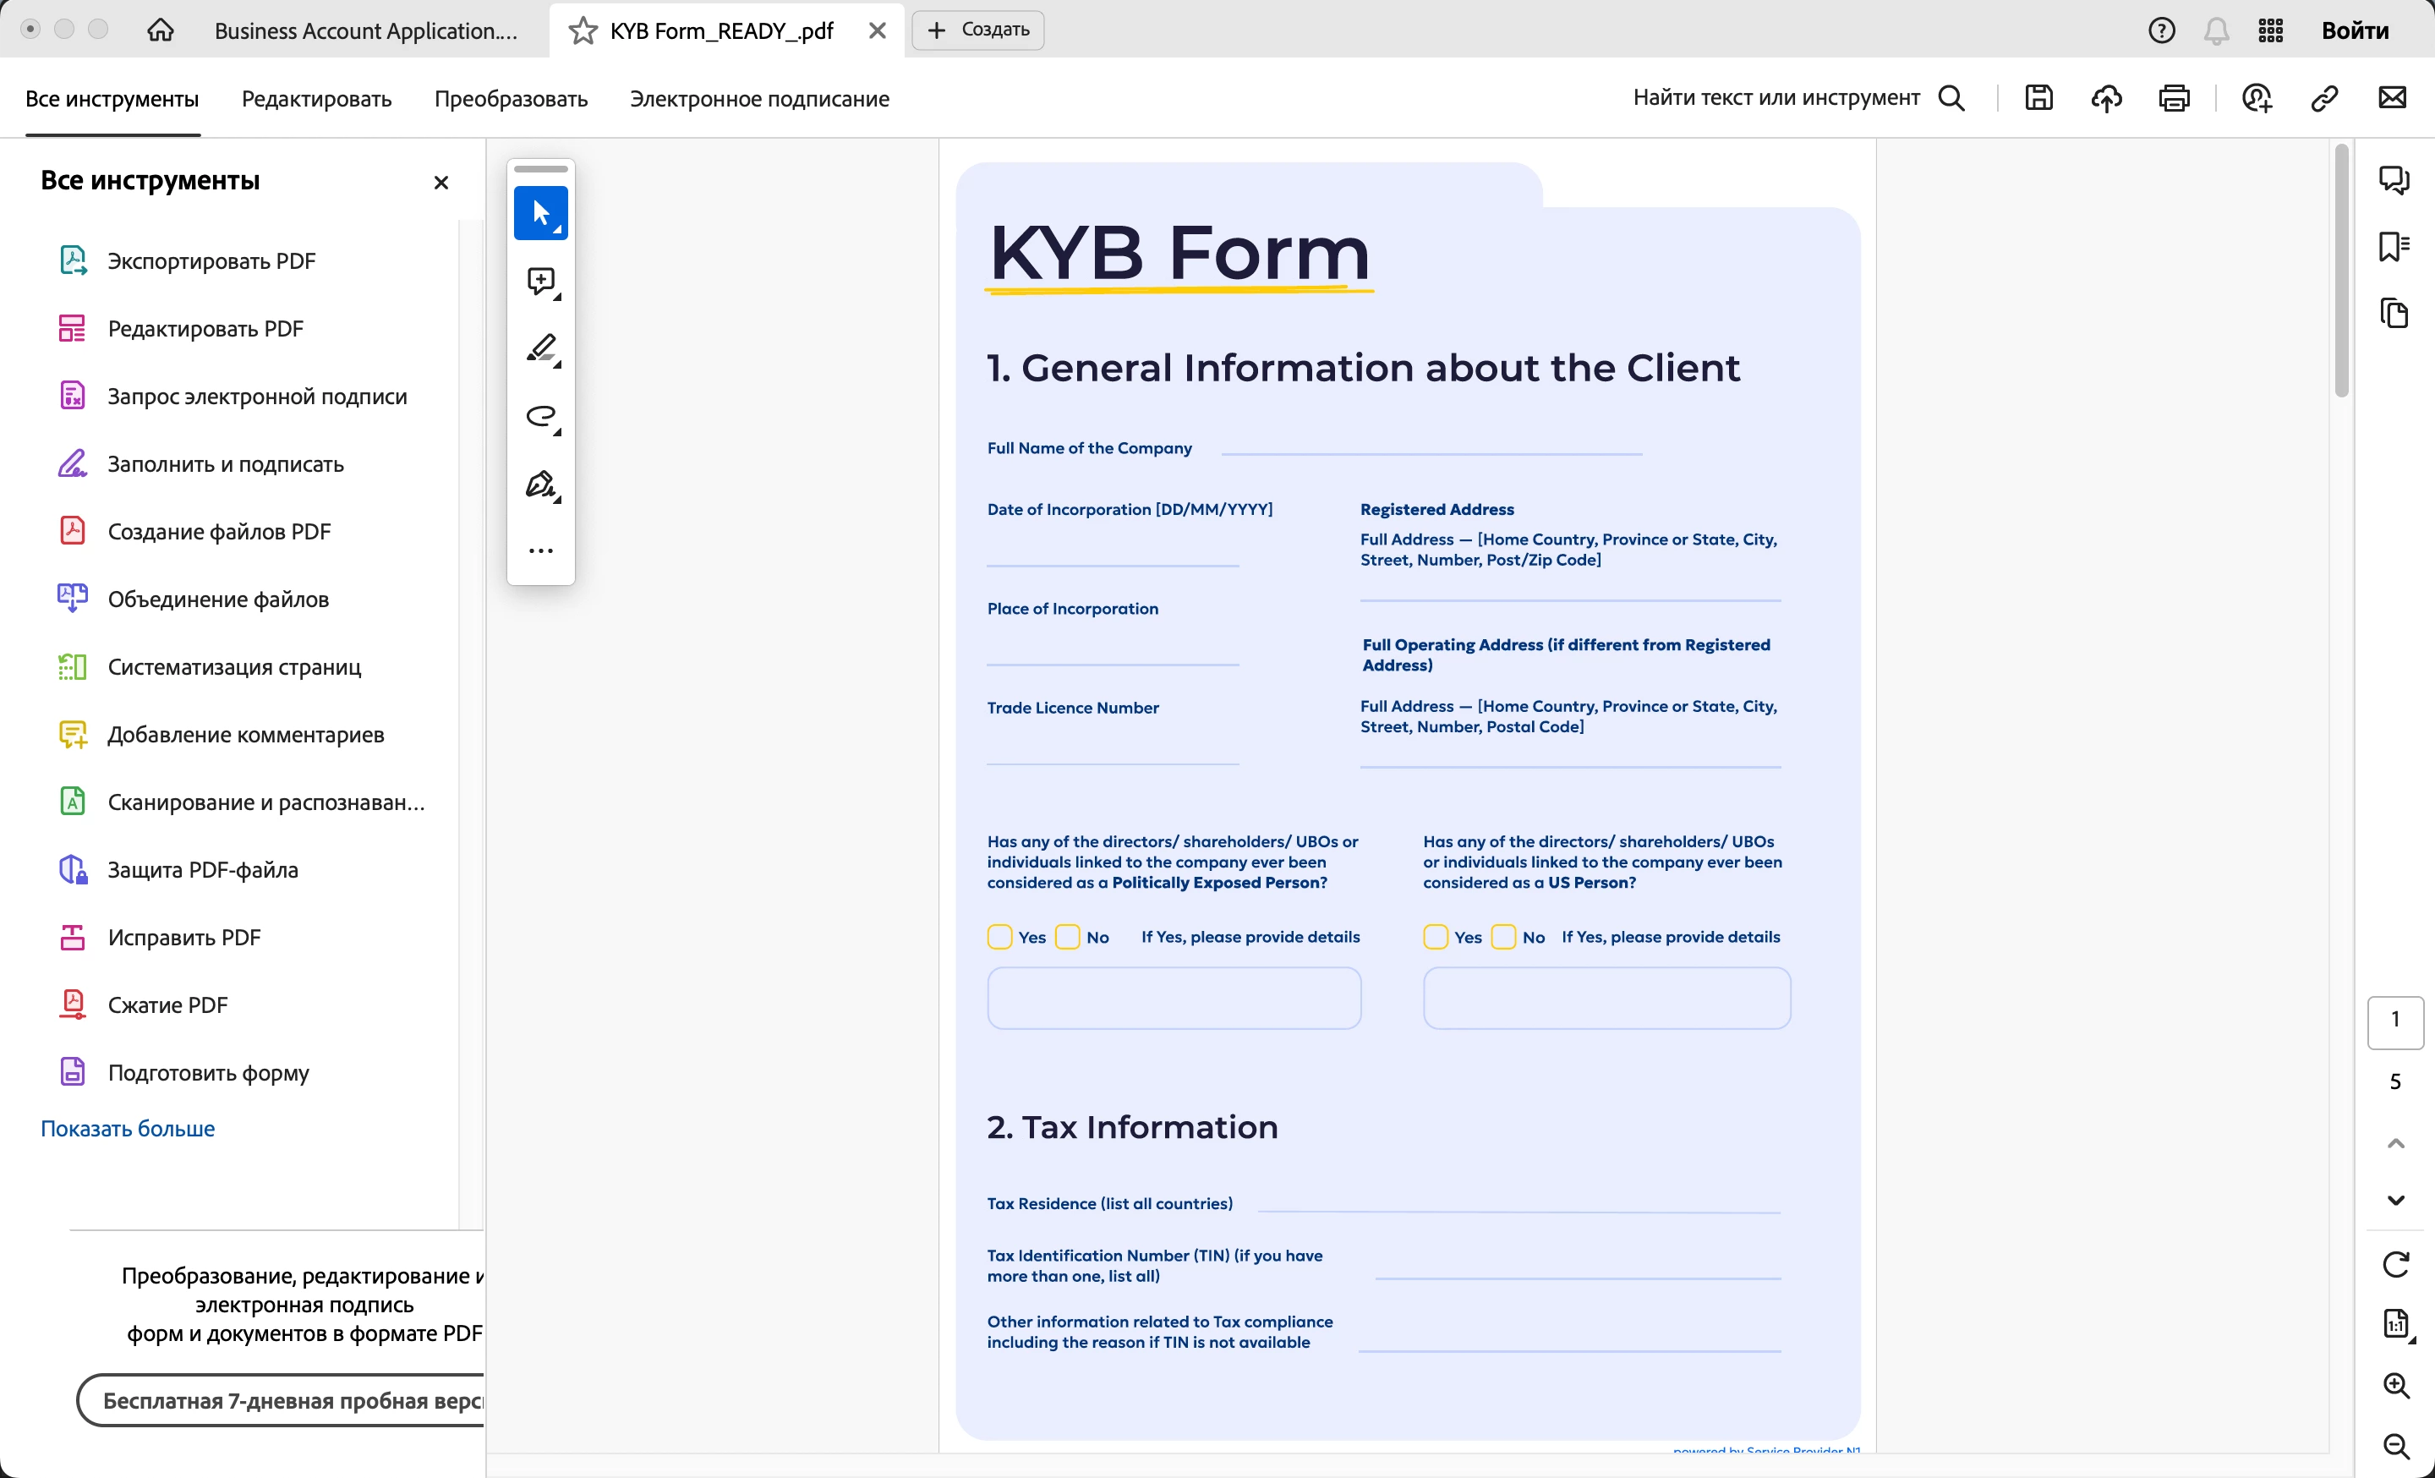Go to next page with down chevron
The height and width of the screenshot is (1478, 2435).
pos(2395,1201)
